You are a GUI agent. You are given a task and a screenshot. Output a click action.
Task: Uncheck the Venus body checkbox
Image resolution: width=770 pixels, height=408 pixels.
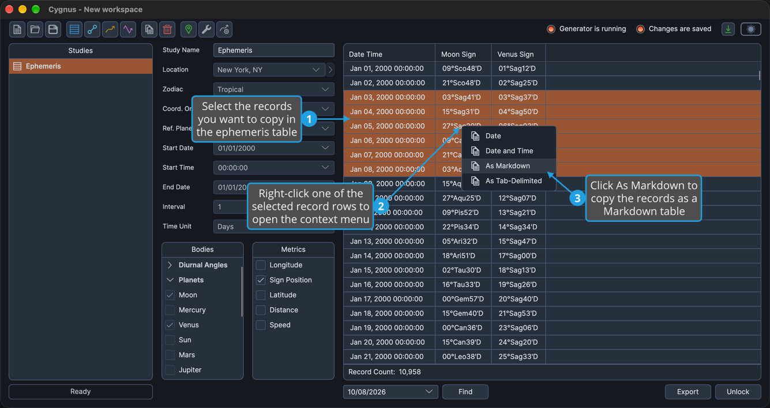click(170, 325)
